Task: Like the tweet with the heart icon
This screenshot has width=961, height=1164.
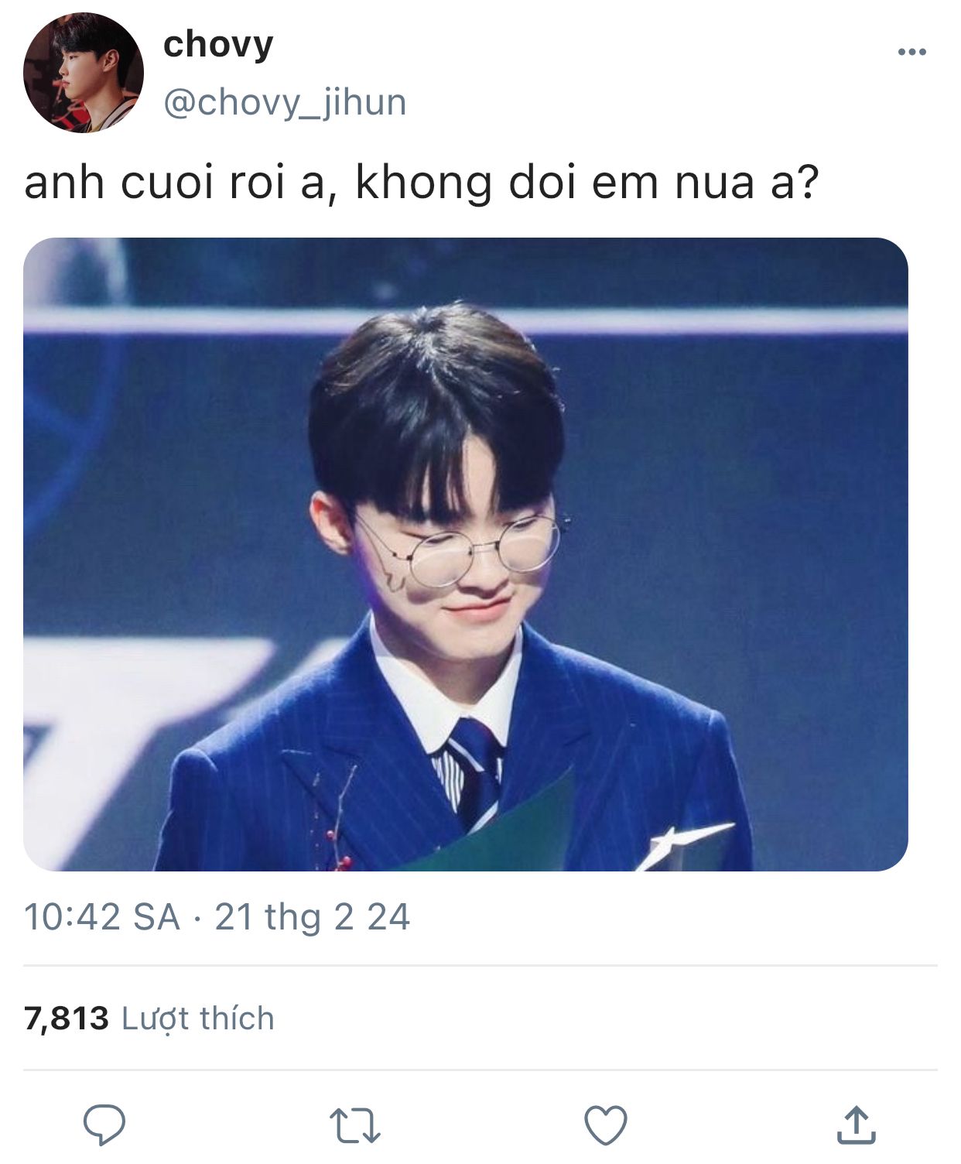Action: coord(605,1125)
